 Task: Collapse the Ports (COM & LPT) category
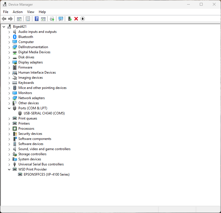pyautogui.click(x=9, y=108)
